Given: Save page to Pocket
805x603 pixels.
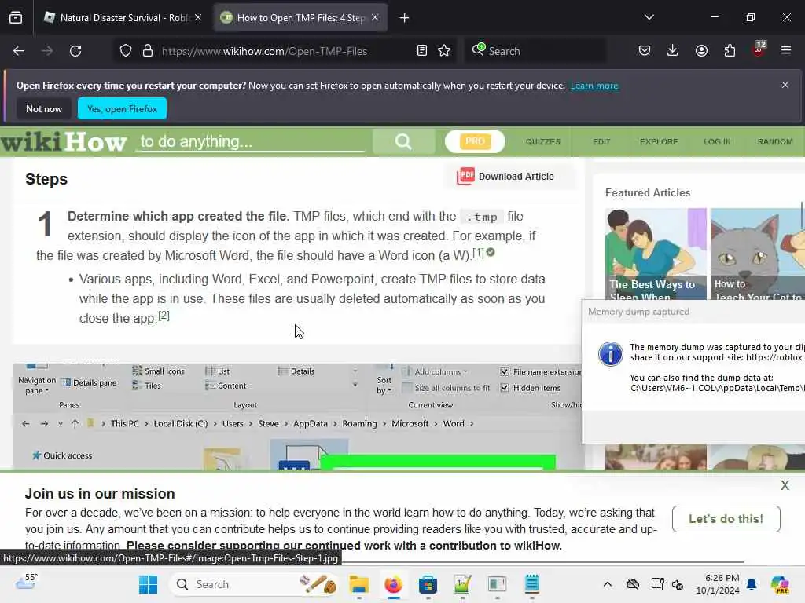Looking at the screenshot, I should click(x=645, y=51).
